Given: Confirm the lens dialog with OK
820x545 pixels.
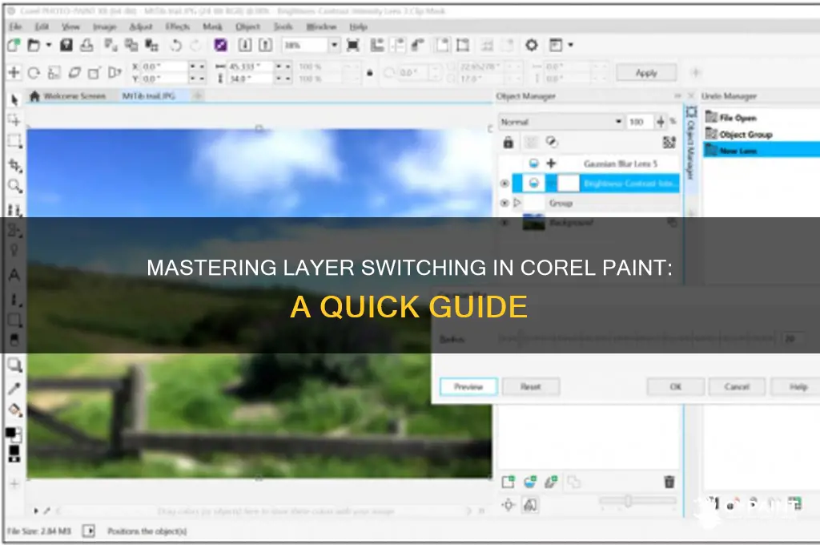Looking at the screenshot, I should click(x=676, y=387).
